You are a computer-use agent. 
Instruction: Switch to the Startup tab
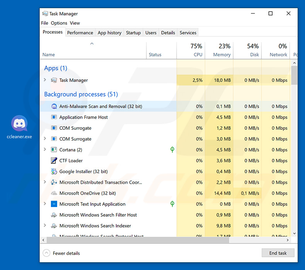133,33
